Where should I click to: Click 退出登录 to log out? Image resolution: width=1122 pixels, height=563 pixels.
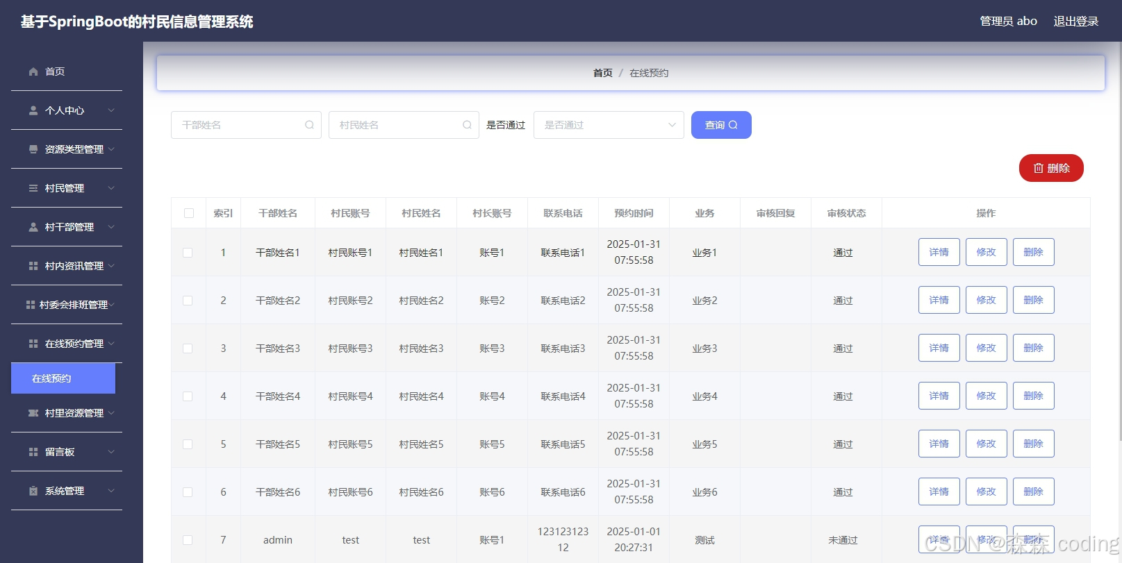tap(1075, 21)
